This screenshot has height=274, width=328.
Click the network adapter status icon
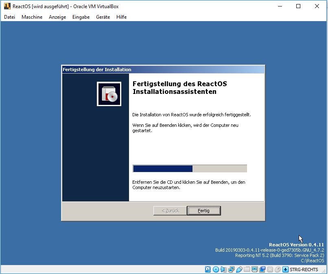pos(232,270)
